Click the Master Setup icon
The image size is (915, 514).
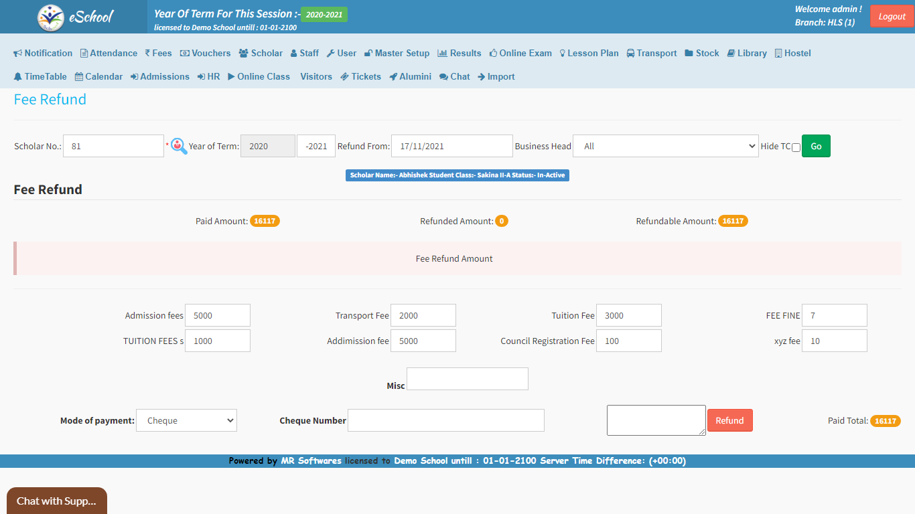click(x=367, y=53)
